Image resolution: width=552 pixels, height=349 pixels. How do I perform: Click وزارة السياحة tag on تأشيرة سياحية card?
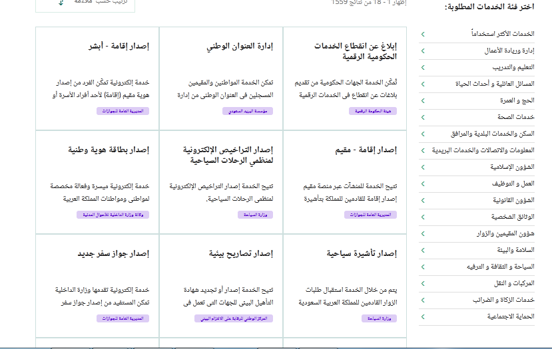pyautogui.click(x=379, y=318)
